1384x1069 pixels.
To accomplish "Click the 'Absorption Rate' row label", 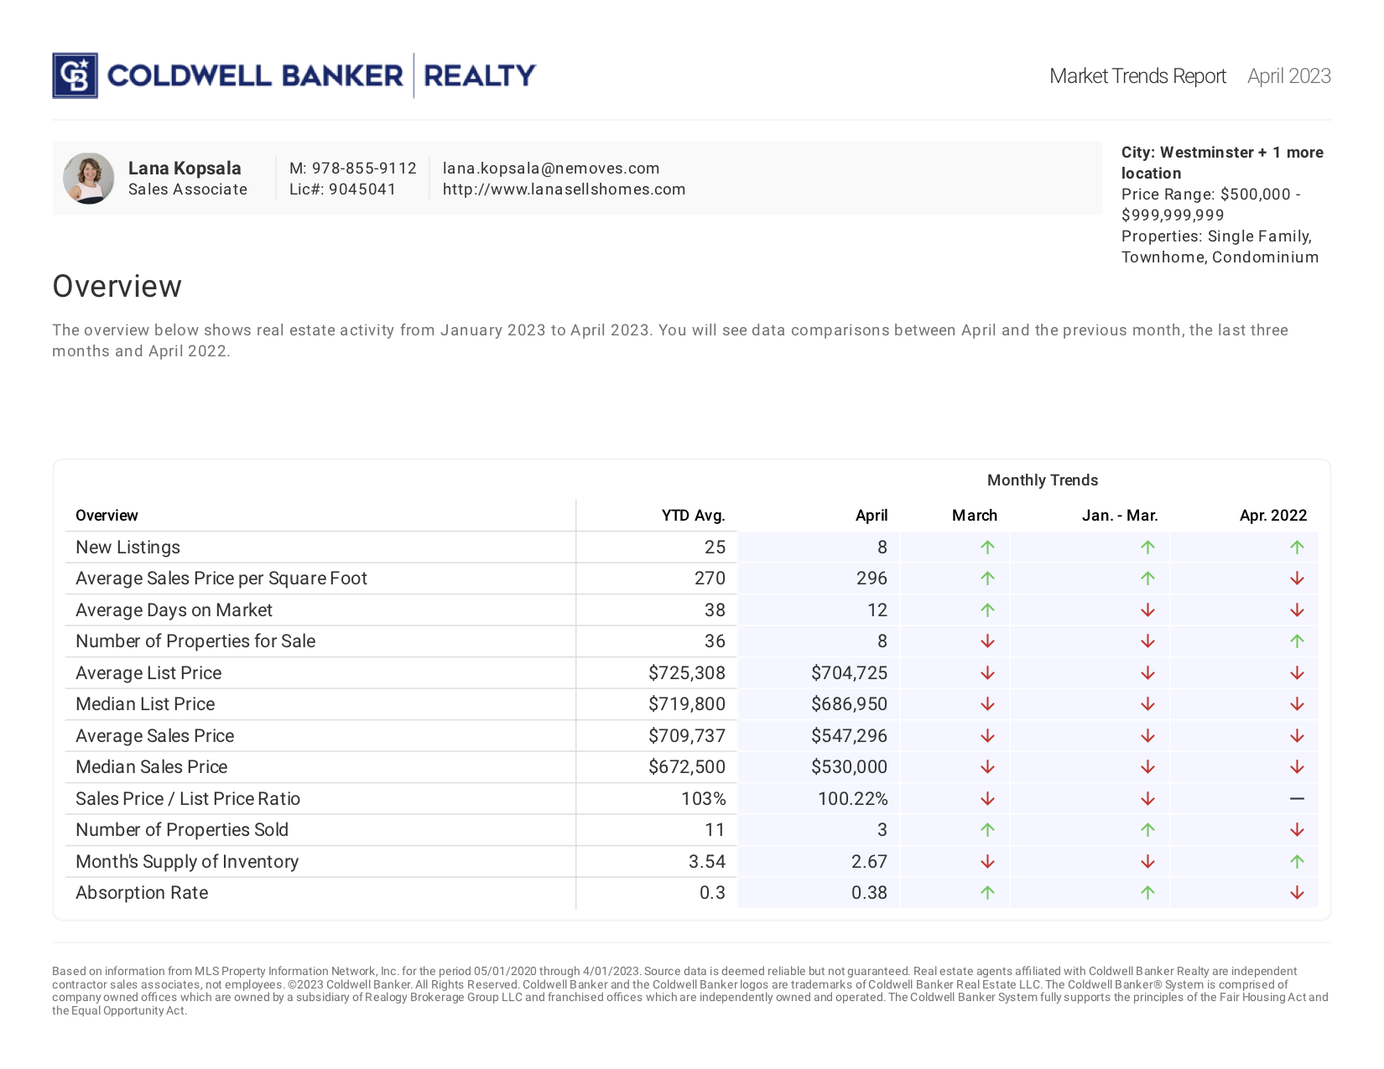I will pos(142,893).
